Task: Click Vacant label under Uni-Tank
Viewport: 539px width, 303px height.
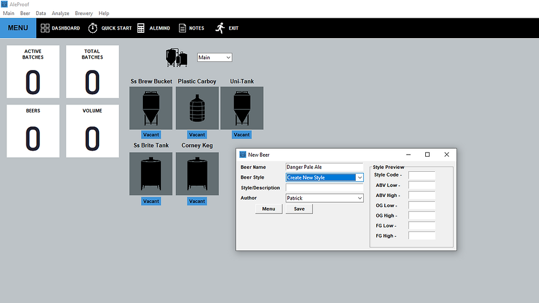Action: click(241, 135)
